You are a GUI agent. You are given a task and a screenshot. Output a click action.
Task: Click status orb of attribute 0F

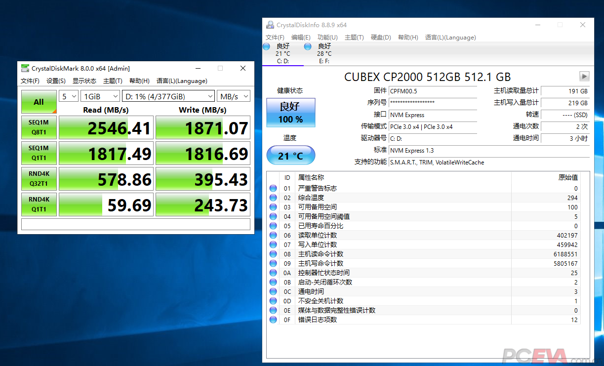(273, 320)
